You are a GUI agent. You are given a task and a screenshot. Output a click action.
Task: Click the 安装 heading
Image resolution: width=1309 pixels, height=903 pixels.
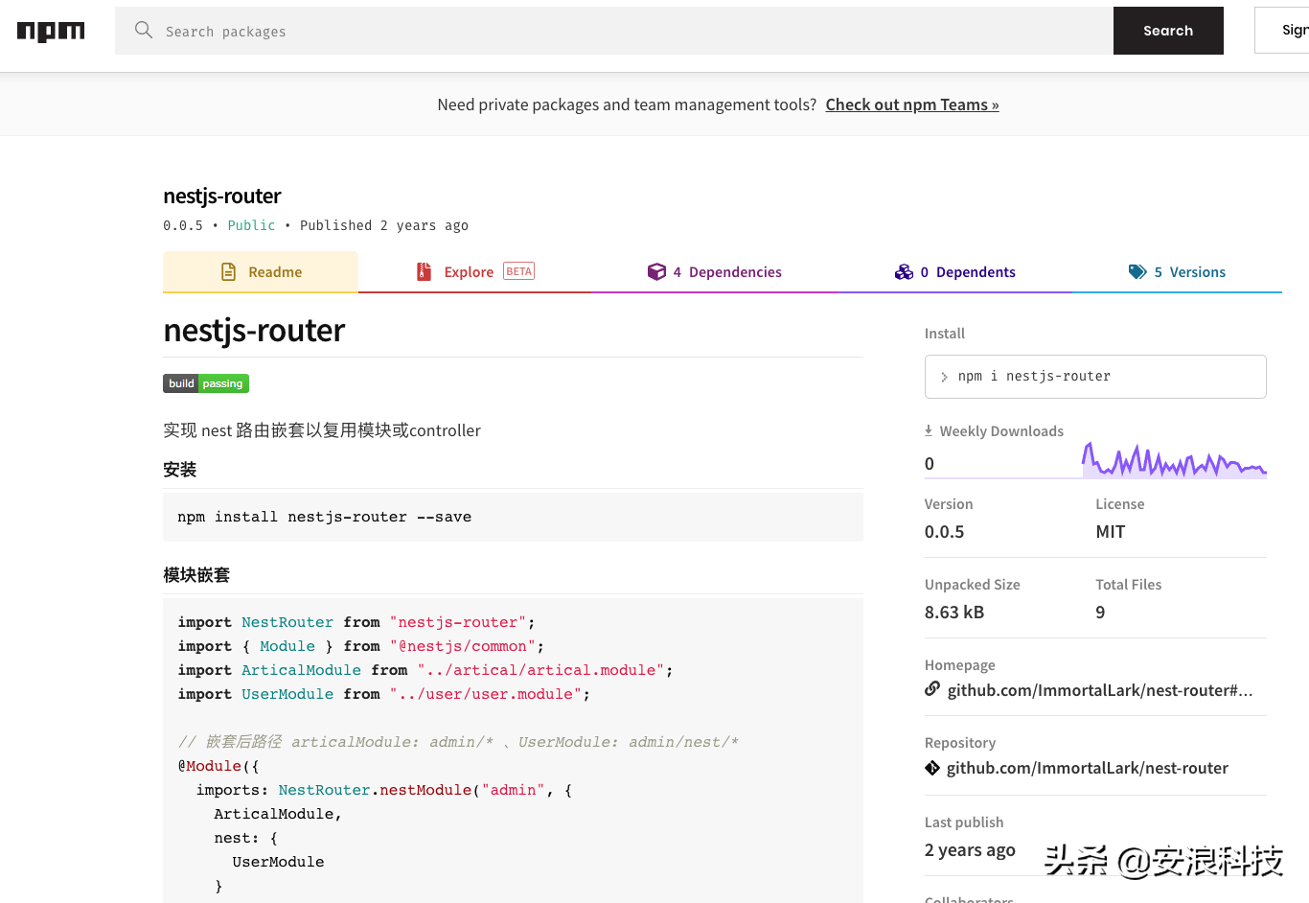point(180,470)
